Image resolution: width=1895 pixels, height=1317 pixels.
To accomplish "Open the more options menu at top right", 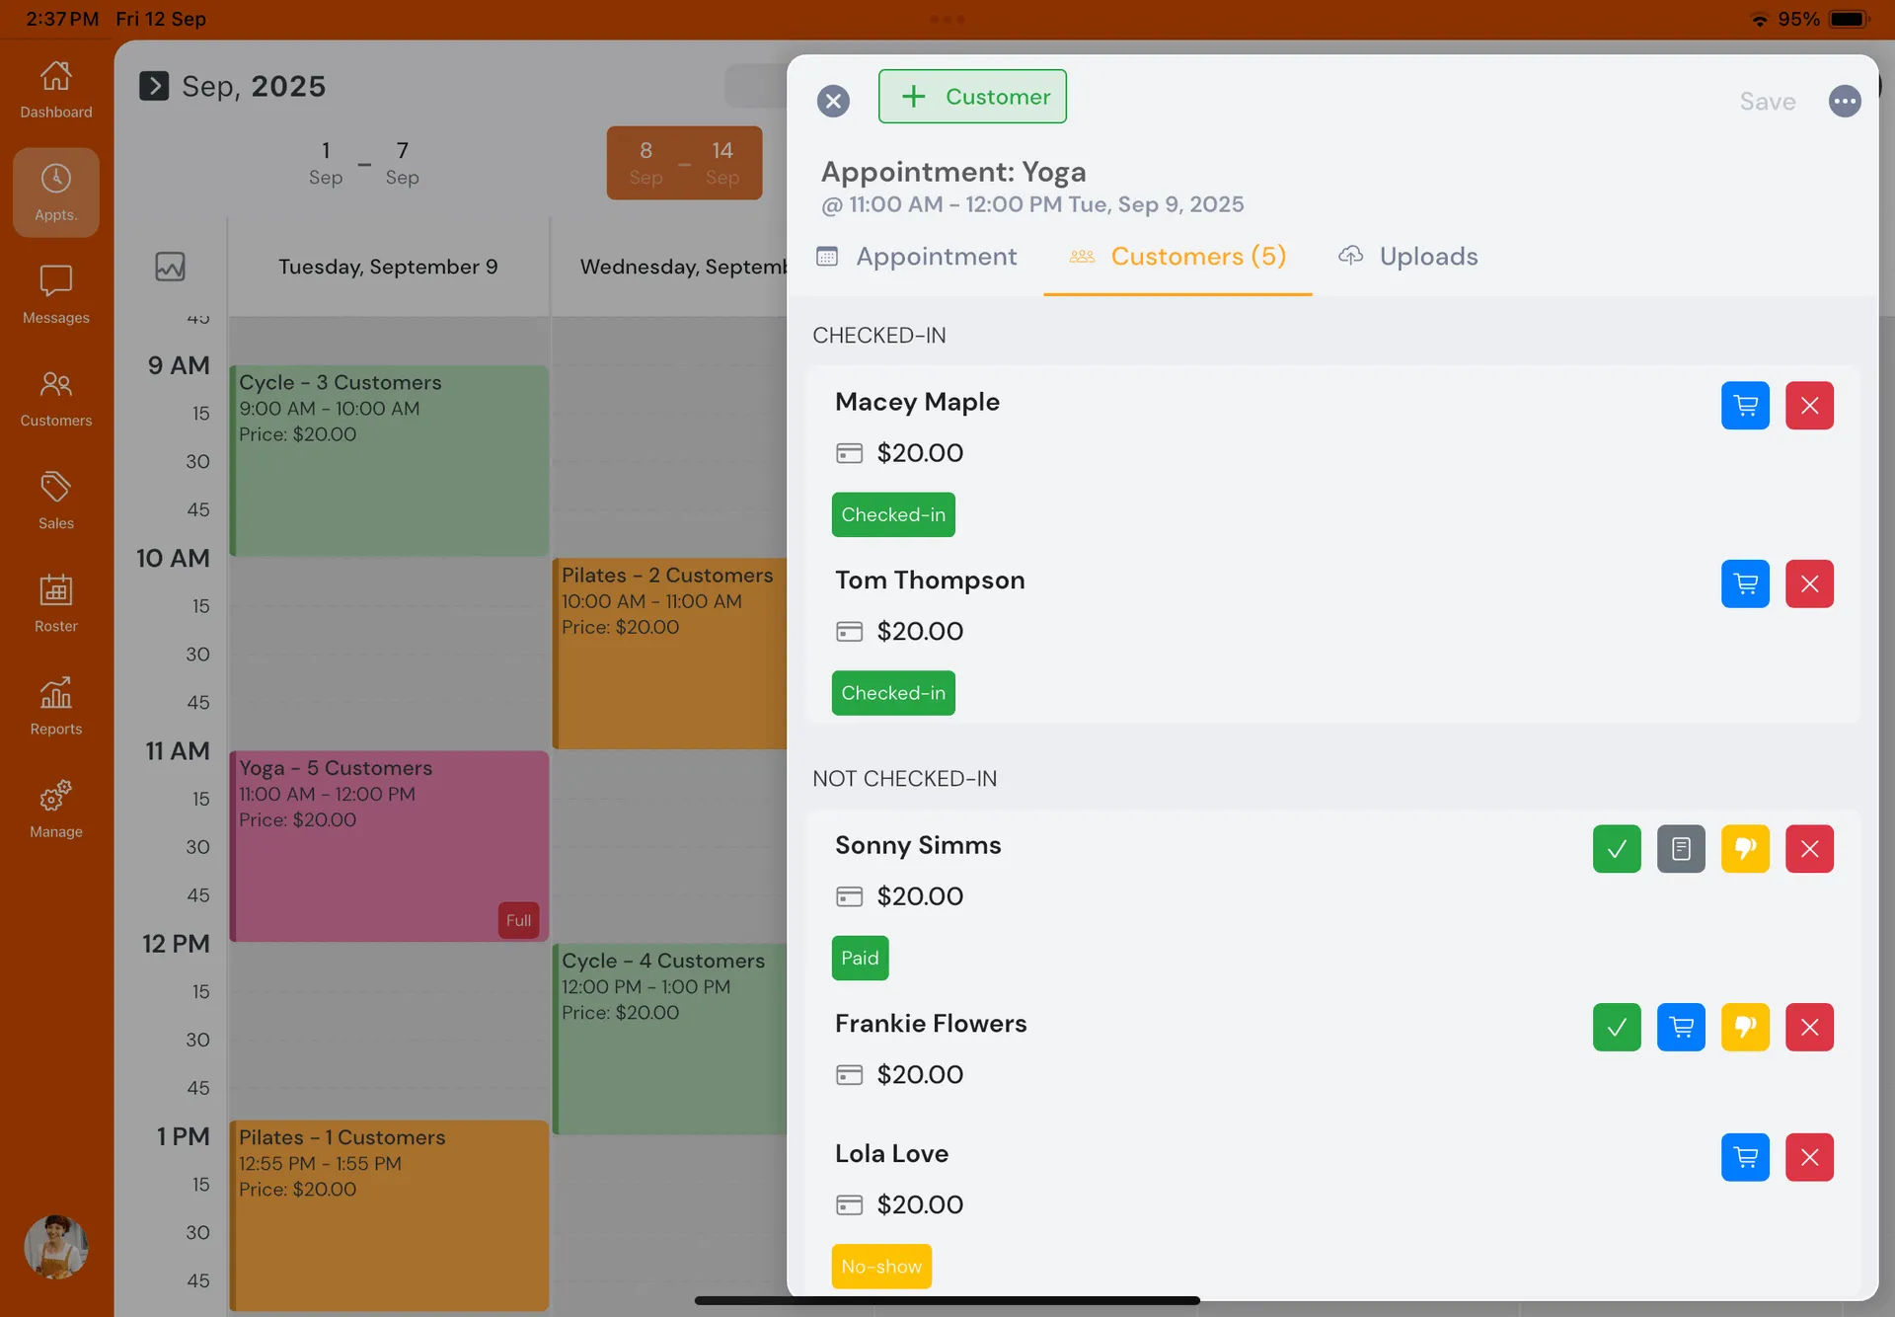I will pos(1846,101).
